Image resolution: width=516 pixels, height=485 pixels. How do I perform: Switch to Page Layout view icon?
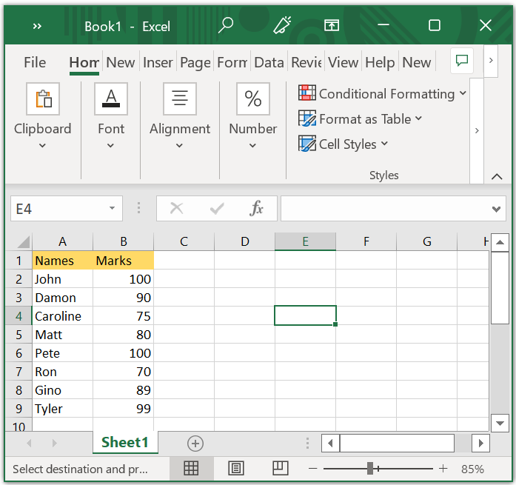(236, 468)
